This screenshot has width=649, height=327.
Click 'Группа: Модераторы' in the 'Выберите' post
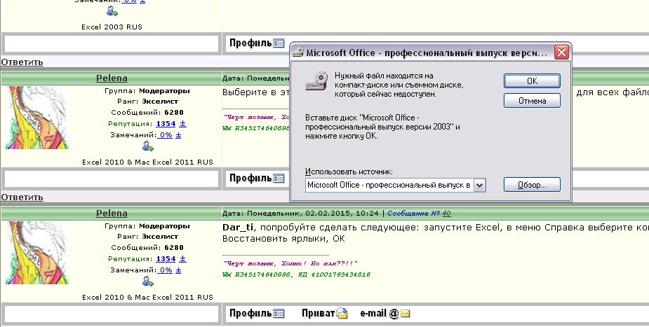(147, 91)
